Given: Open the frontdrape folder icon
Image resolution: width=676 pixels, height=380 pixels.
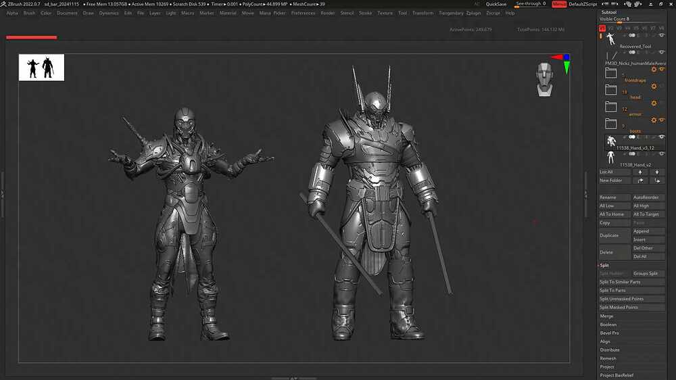Looking at the screenshot, I should (x=610, y=73).
